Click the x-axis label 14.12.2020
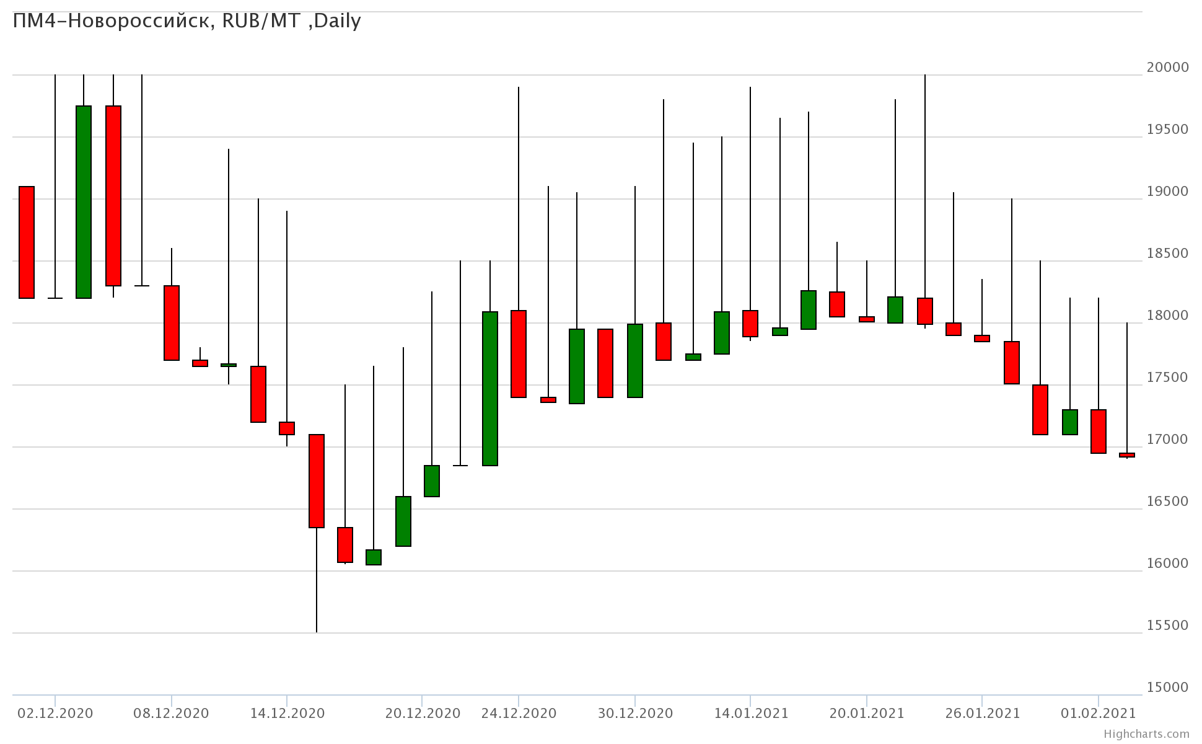Image resolution: width=1202 pixels, height=744 pixels. 287,713
